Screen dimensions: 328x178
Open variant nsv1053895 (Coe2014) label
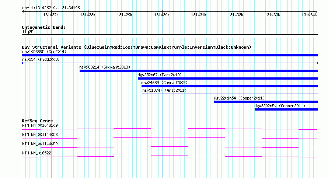click(44, 52)
